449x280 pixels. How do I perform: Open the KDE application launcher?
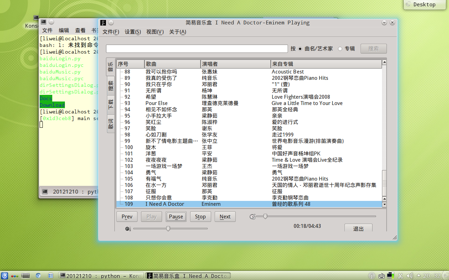tap(5, 276)
